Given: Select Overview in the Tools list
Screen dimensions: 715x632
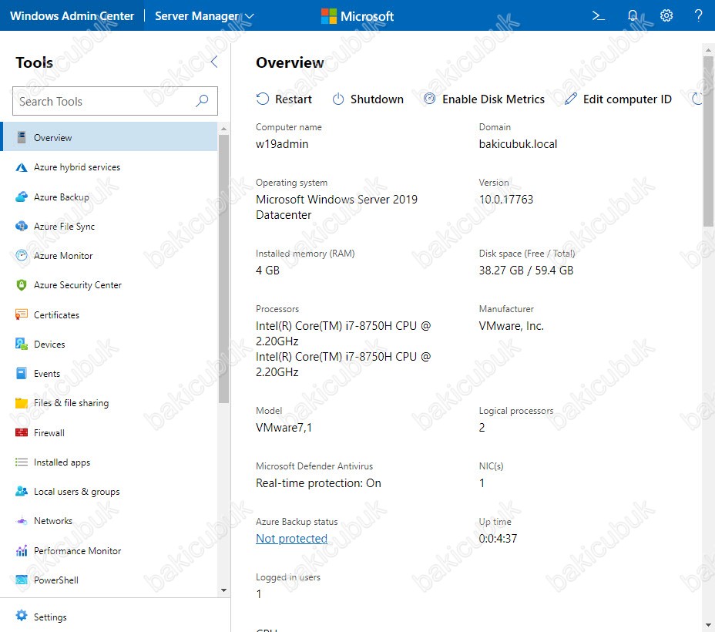Looking at the screenshot, I should 110,136.
